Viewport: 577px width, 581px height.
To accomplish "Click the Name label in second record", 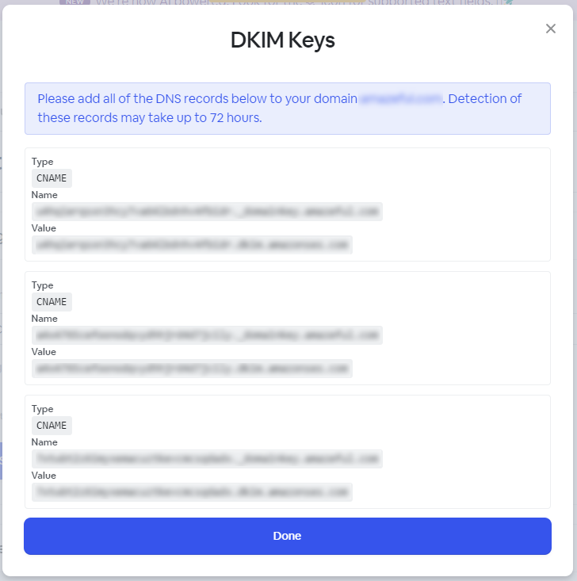I will [x=44, y=319].
